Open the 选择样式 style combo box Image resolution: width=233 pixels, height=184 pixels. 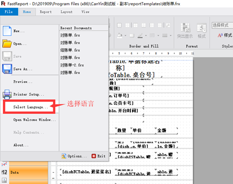pos(222,25)
